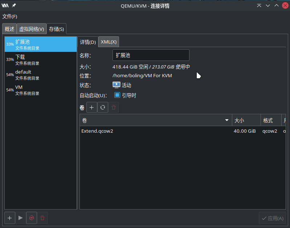Click the 应用(A) apply button
The width and height of the screenshot is (290, 228).
click(x=272, y=218)
